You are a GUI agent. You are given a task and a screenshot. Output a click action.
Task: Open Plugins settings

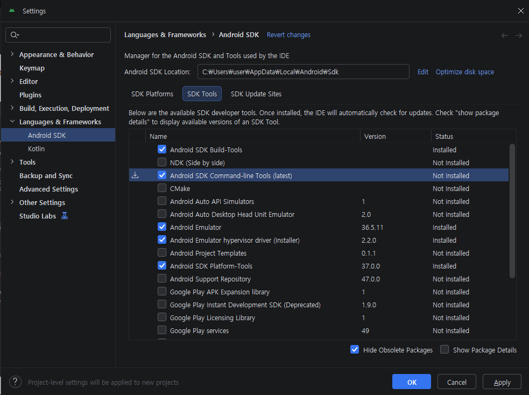point(30,95)
